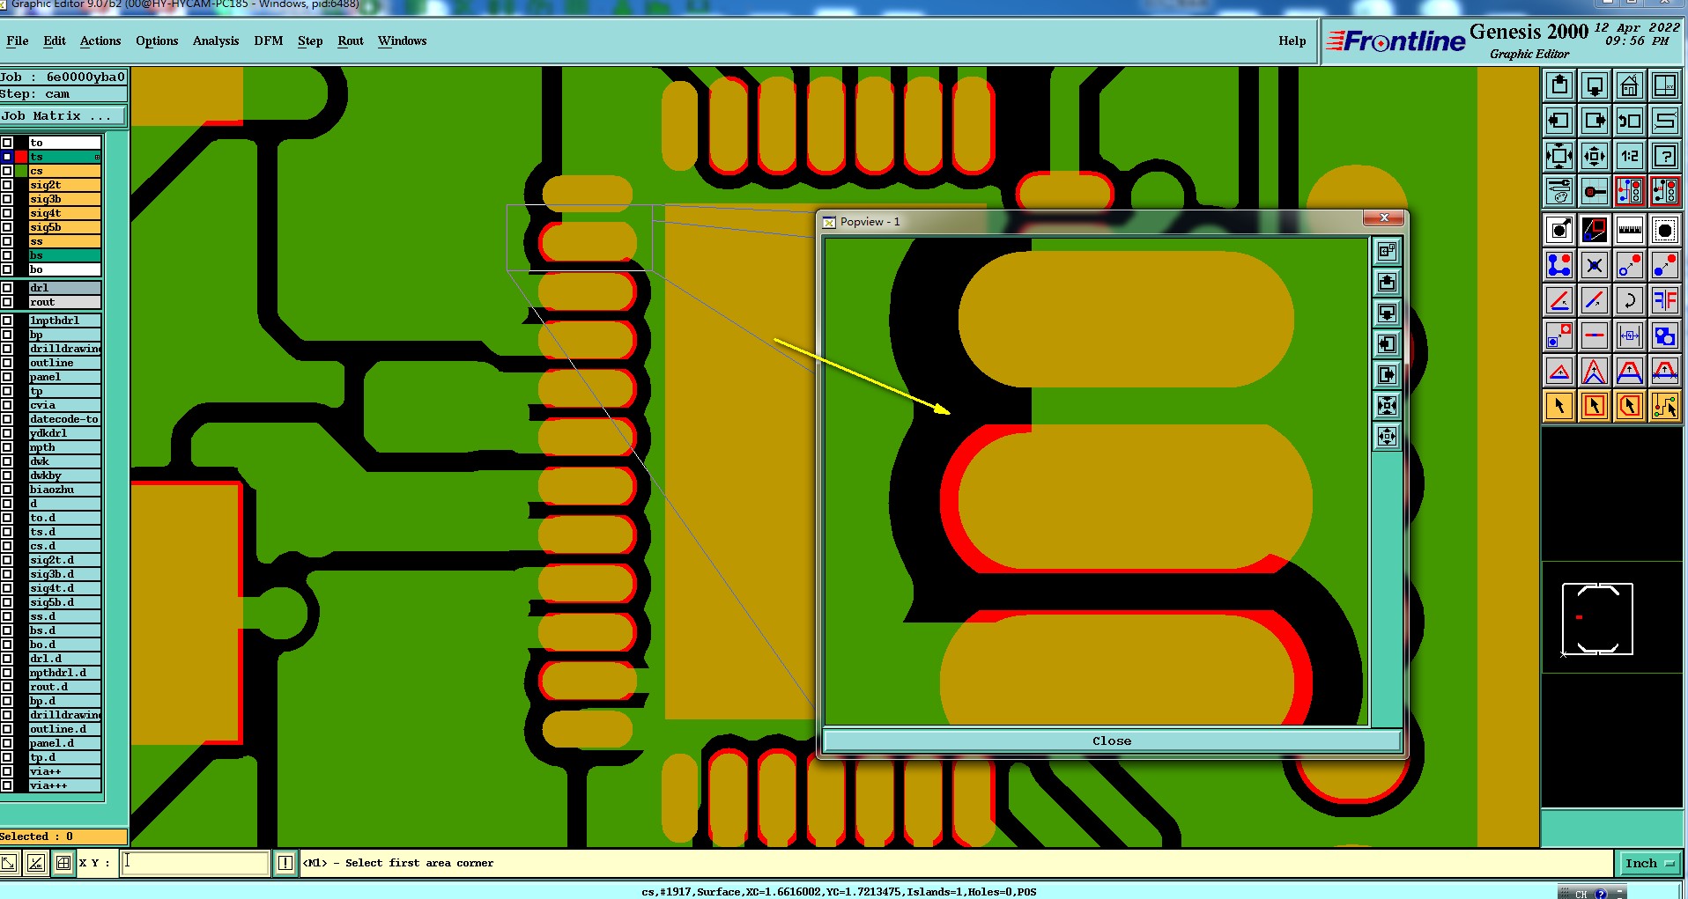Toggle the display checkbox for layer panel
Screen dimensions: 1688x899
click(7, 377)
